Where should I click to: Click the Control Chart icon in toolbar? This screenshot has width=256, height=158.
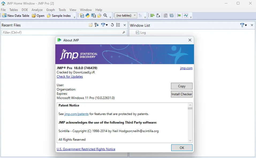(186, 15)
